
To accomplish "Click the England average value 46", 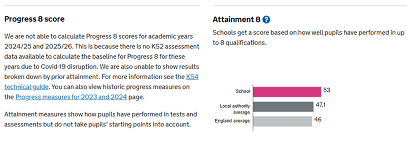I will [318, 119].
